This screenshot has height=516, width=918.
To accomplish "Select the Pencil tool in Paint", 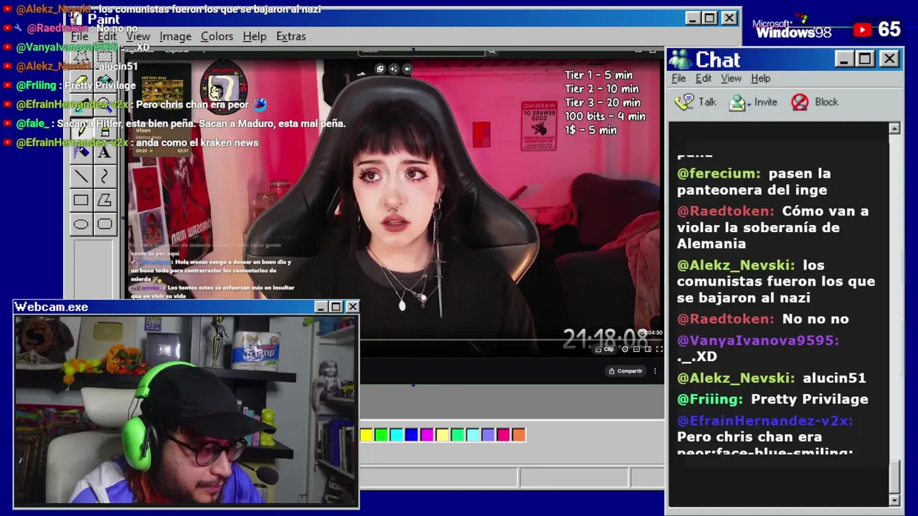I will click(81, 128).
